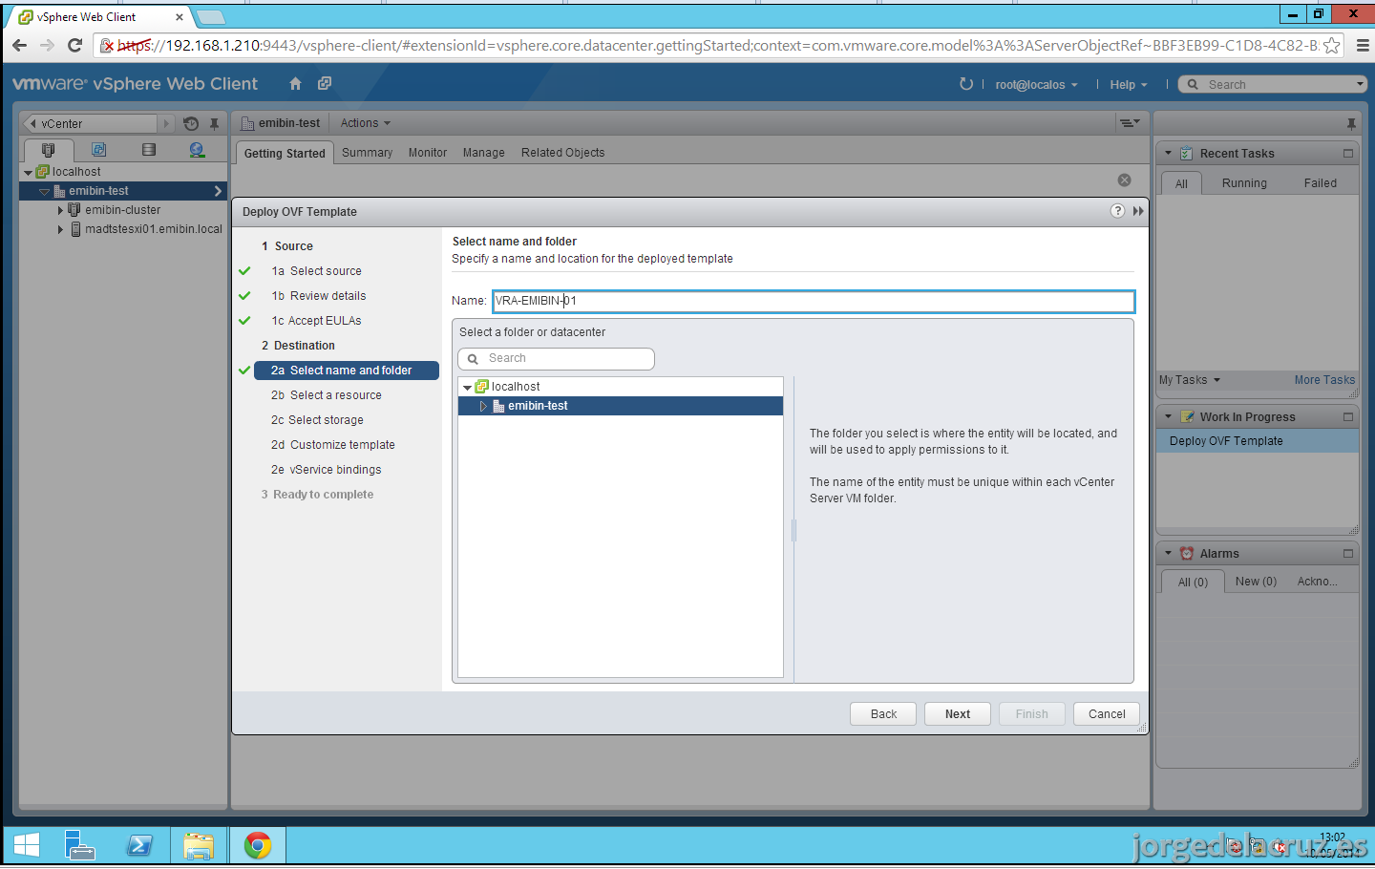The width and height of the screenshot is (1375, 869).
Task: Switch to Hosts and Clusters inventory view
Action: tap(49, 150)
